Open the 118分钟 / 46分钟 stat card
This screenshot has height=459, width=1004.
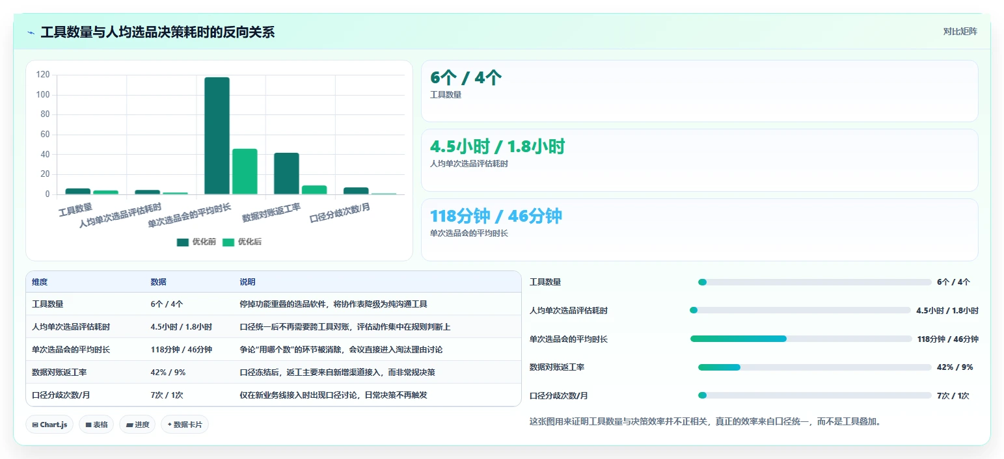pos(699,229)
